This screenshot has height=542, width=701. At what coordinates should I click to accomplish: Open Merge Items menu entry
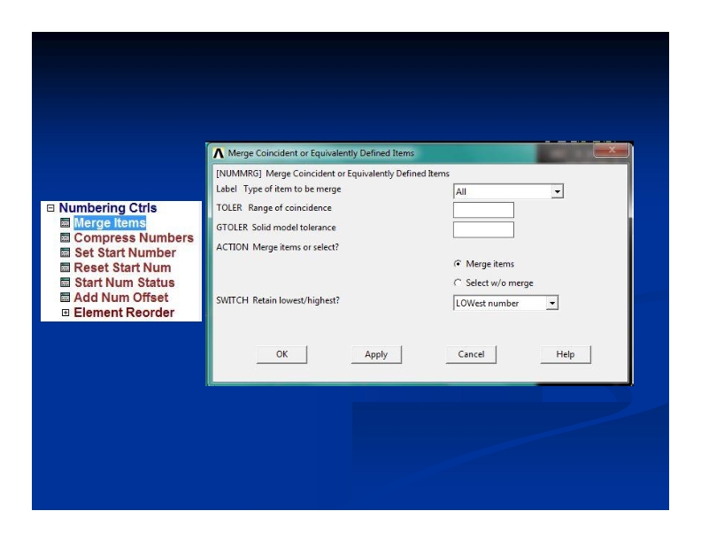[109, 223]
